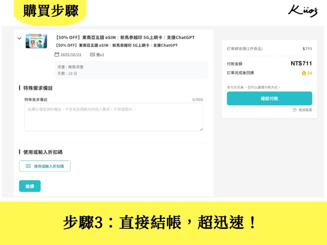
Task: Collapse the product details chevron
Action: [x=19, y=38]
